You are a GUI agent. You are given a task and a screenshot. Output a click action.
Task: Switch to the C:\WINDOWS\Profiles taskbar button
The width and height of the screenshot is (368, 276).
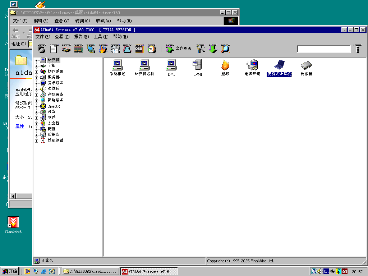(91, 271)
